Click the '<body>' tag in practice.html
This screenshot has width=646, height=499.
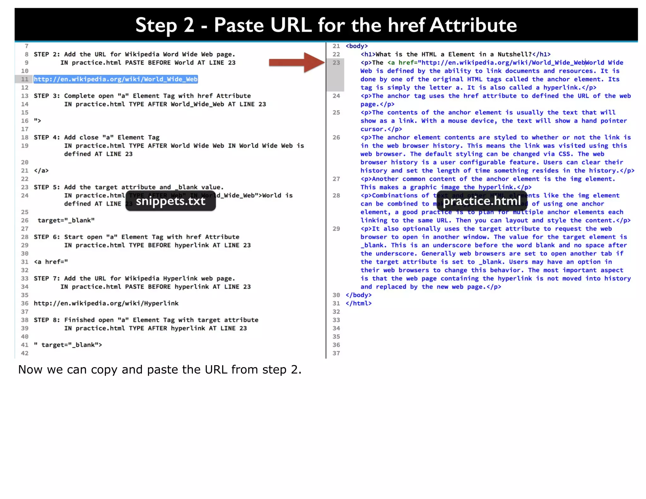(357, 46)
